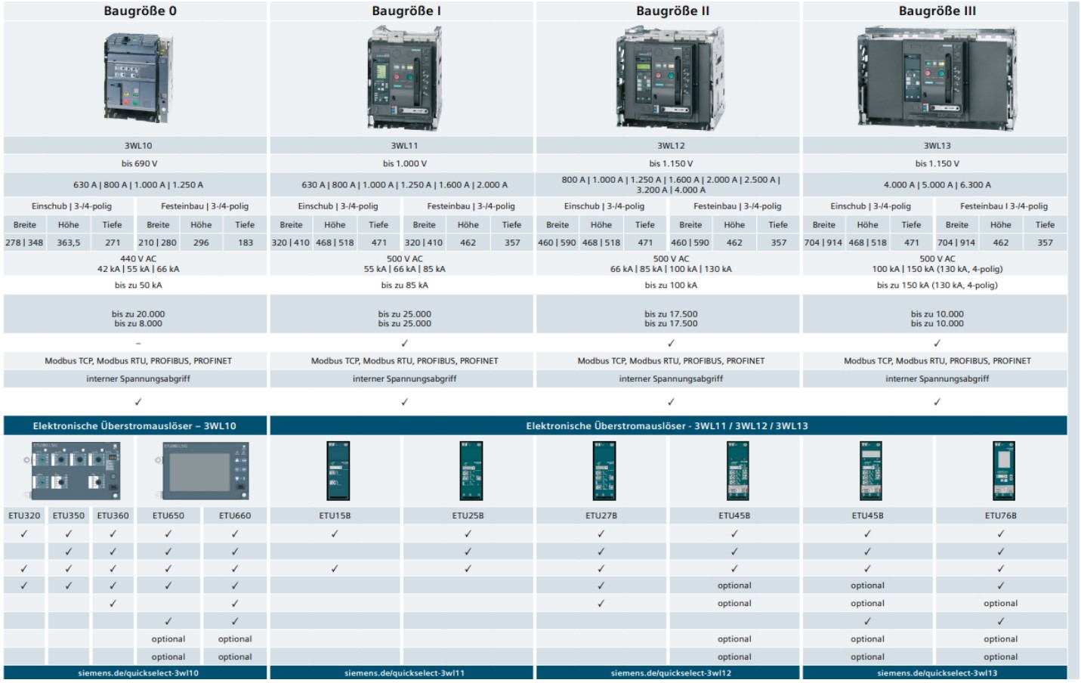Select the '3WL12' type label

coord(671,146)
